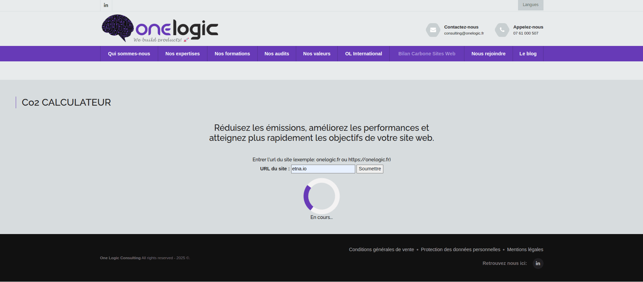Click the phone call icon

(x=502, y=30)
